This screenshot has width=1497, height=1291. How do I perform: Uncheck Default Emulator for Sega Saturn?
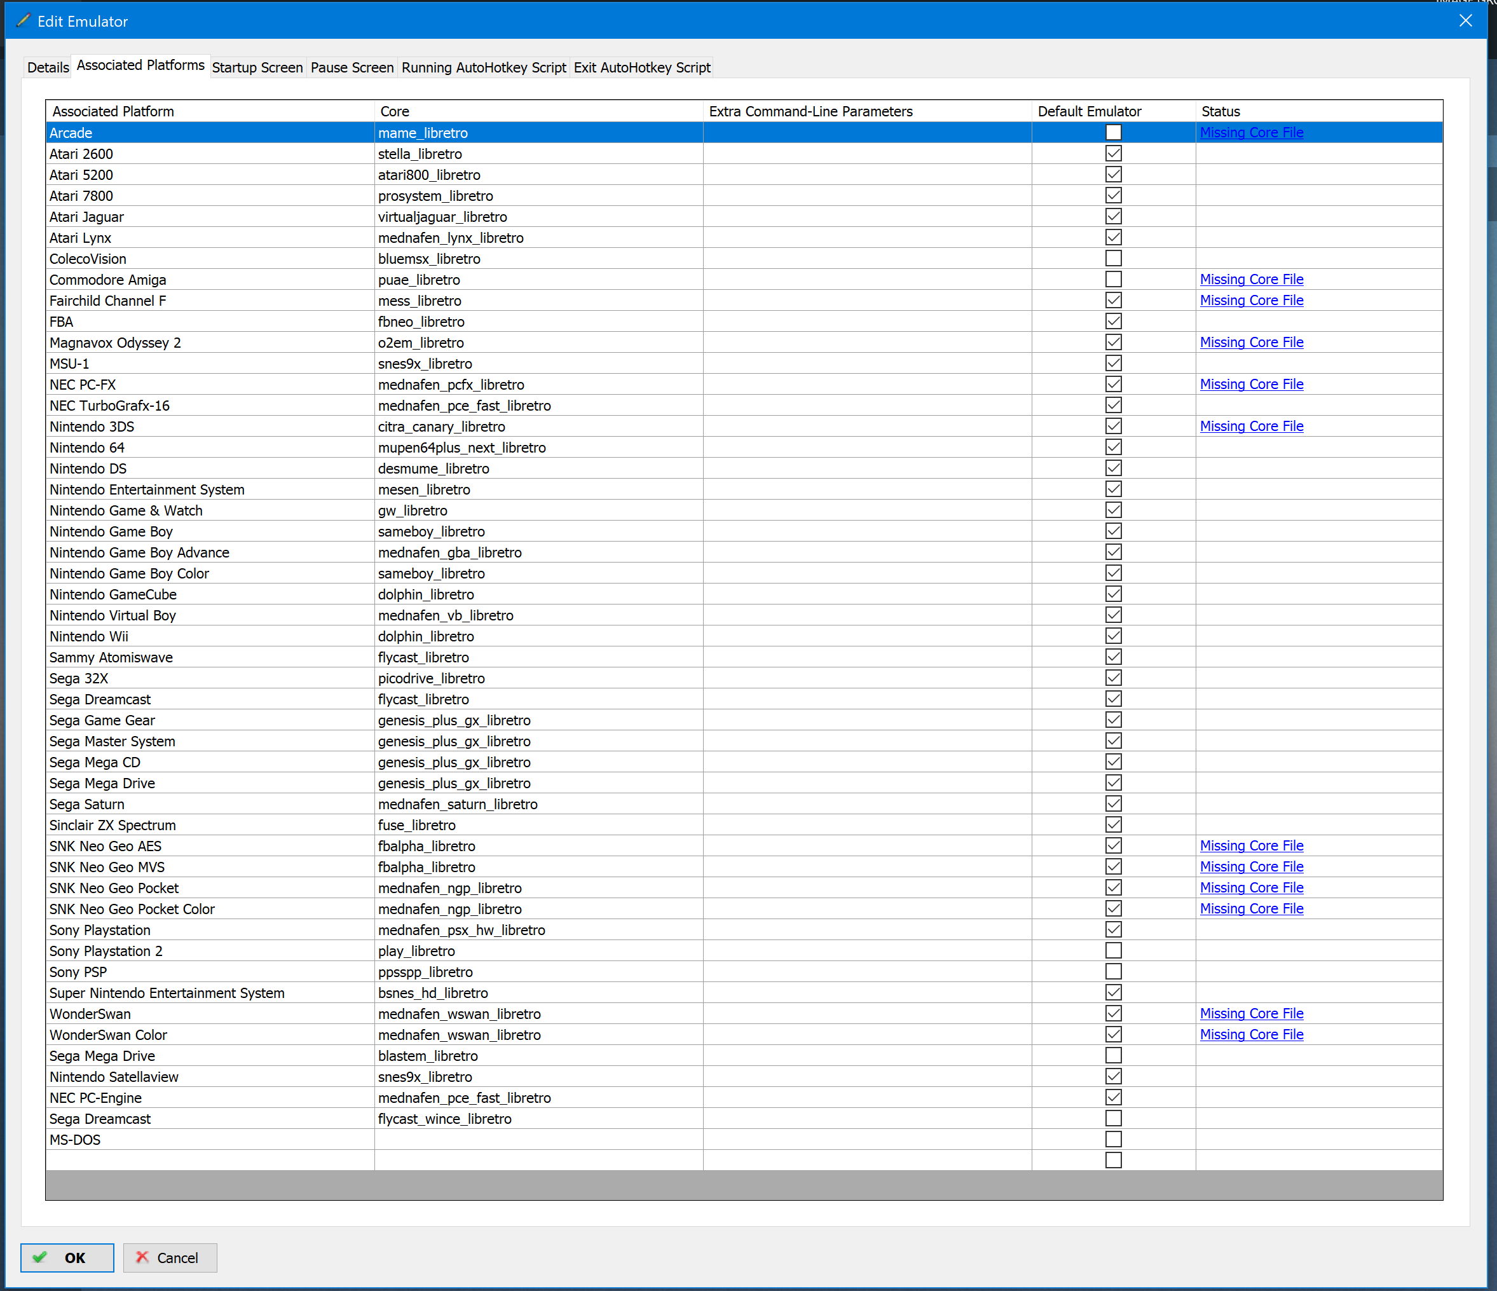point(1113,803)
